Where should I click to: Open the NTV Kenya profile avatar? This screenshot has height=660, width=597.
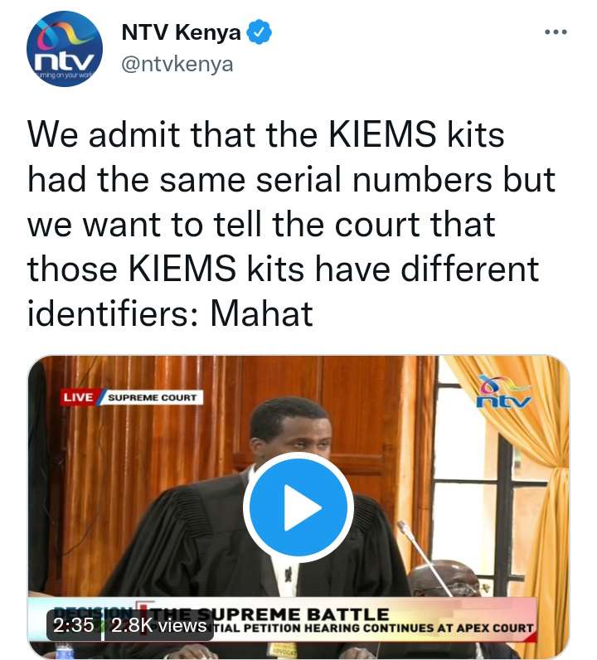tap(65, 49)
